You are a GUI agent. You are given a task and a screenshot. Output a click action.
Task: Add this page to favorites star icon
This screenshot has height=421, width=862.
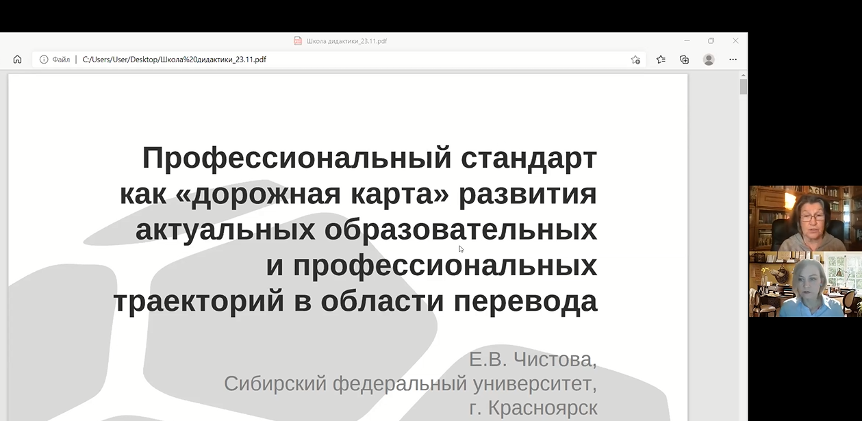[635, 60]
